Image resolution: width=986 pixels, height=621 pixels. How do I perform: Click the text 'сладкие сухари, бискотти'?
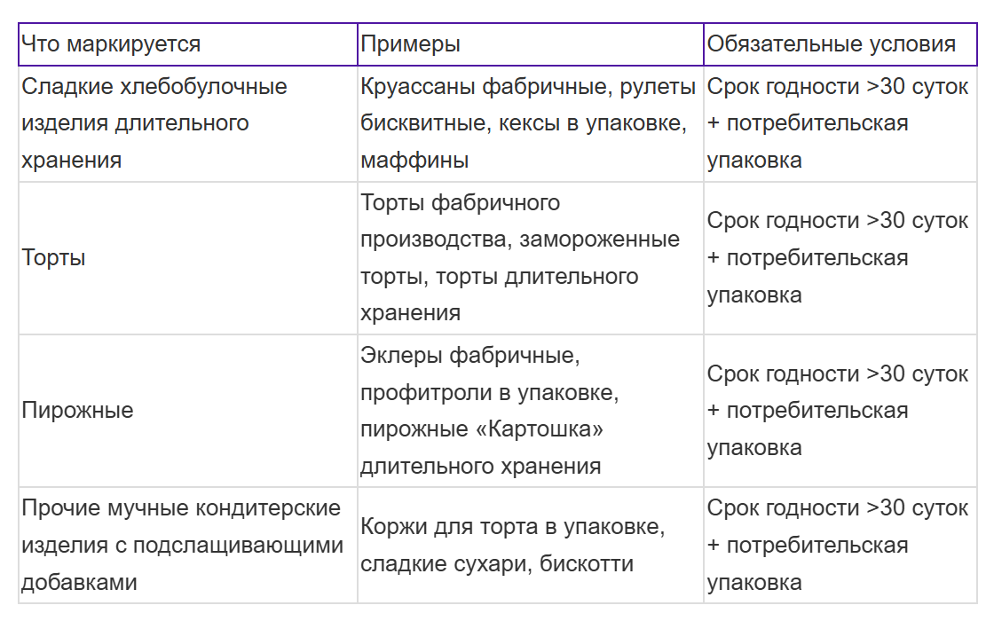(x=497, y=564)
